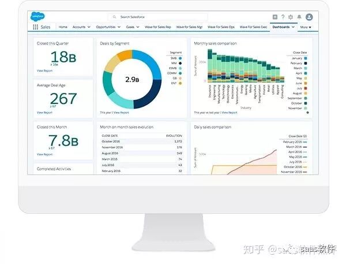Open the user profile avatar

pyautogui.click(x=309, y=17)
